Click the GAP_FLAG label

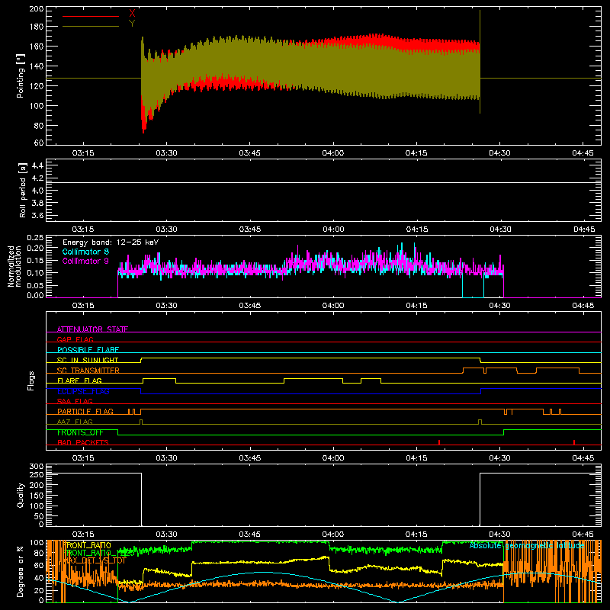pos(75,339)
